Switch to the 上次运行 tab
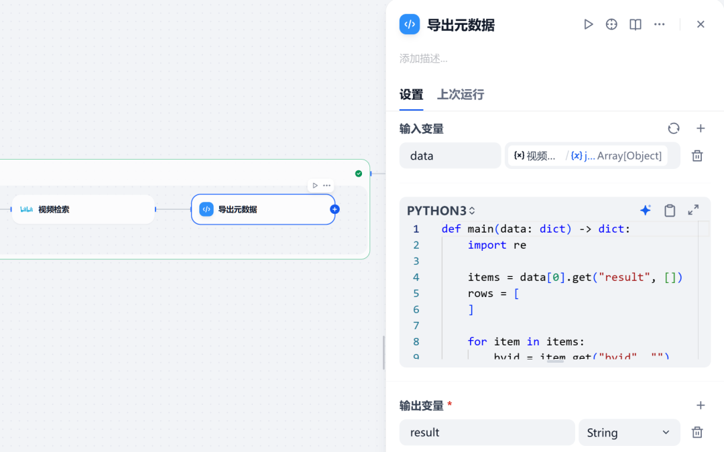 (461, 95)
